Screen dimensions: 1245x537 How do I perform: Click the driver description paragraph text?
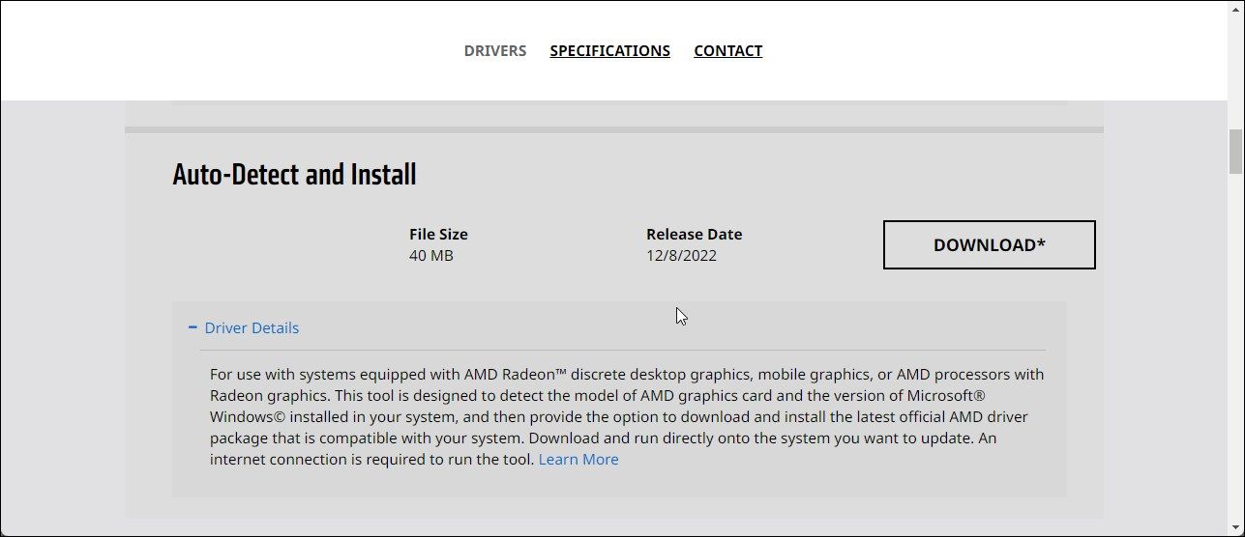coord(627,416)
